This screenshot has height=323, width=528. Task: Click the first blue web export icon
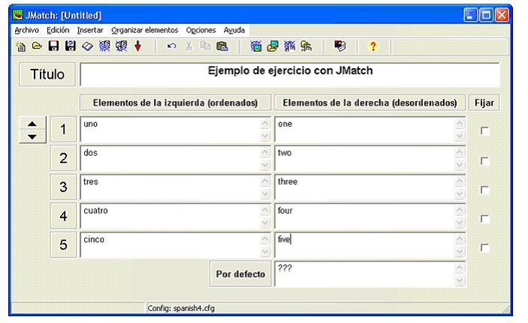click(104, 46)
